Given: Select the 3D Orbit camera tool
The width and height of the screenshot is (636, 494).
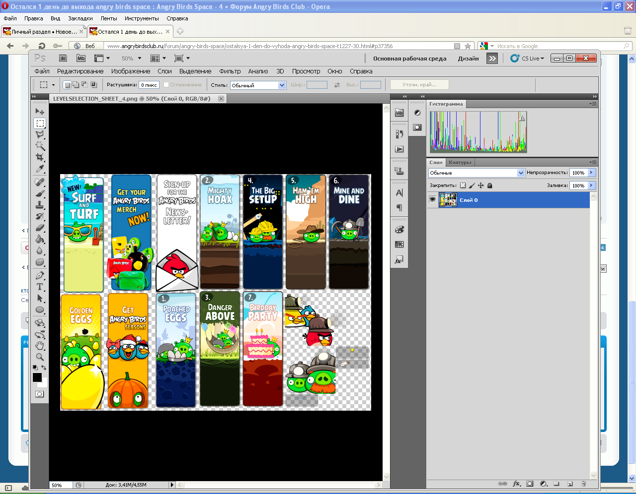Looking at the screenshot, I should pos(40,334).
